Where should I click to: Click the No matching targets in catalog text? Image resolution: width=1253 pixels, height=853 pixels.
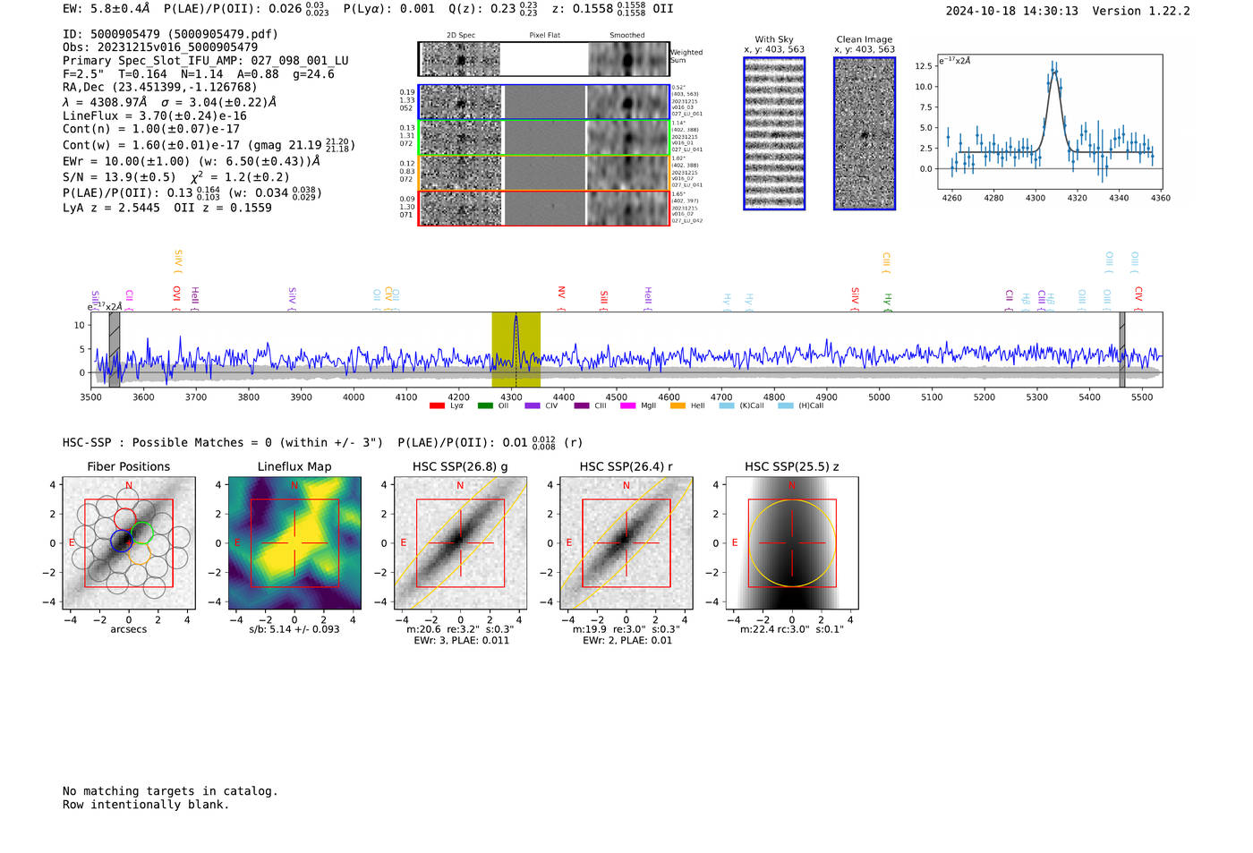point(170,791)
